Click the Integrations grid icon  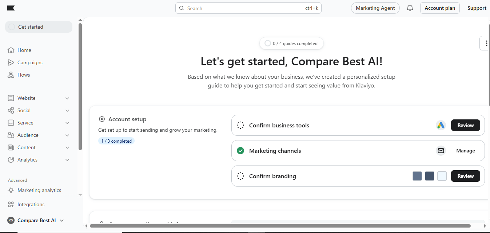(x=11, y=204)
